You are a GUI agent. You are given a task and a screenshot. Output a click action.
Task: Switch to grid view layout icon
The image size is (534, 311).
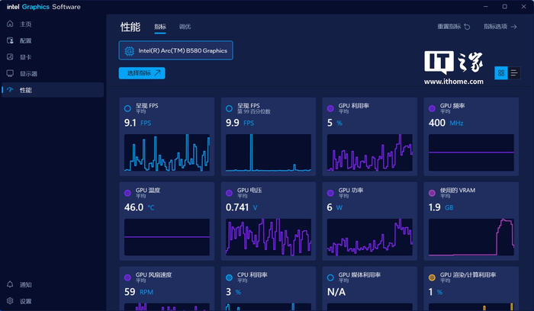(501, 73)
